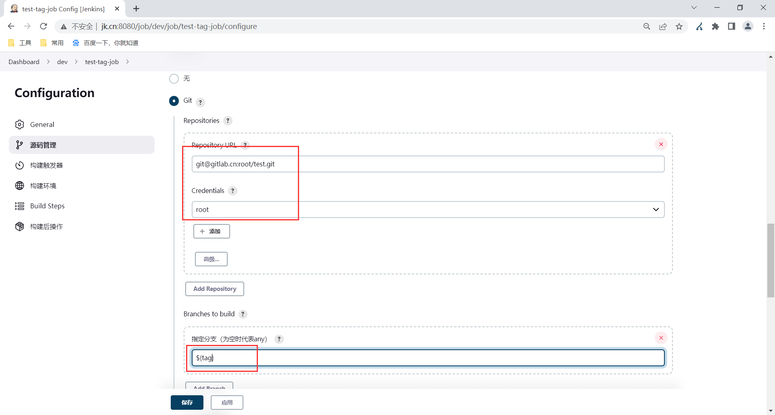Show help for 指定分支 field
775x415 pixels.
[x=279, y=339]
